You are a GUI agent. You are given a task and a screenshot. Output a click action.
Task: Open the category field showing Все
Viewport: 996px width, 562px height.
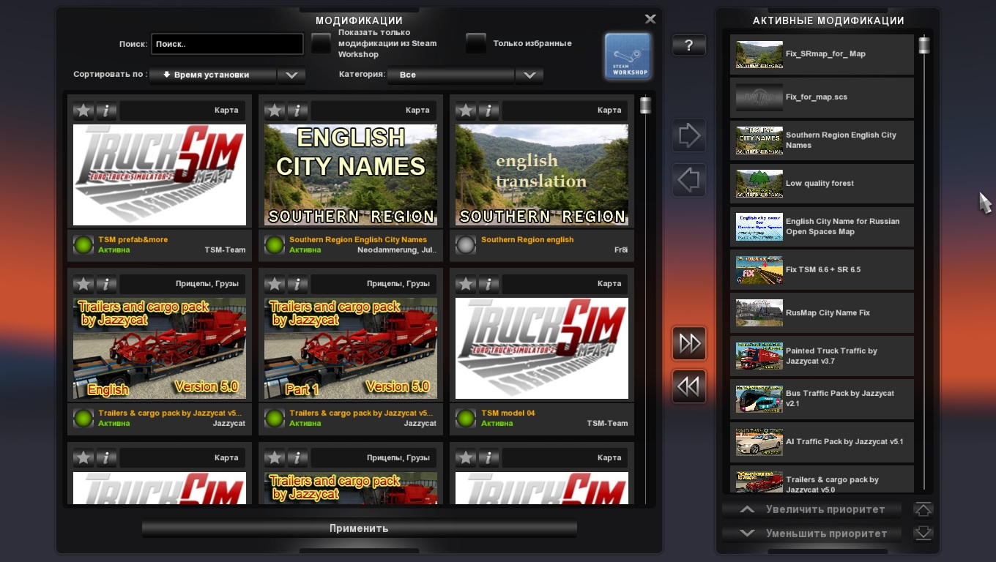pyautogui.click(x=451, y=75)
